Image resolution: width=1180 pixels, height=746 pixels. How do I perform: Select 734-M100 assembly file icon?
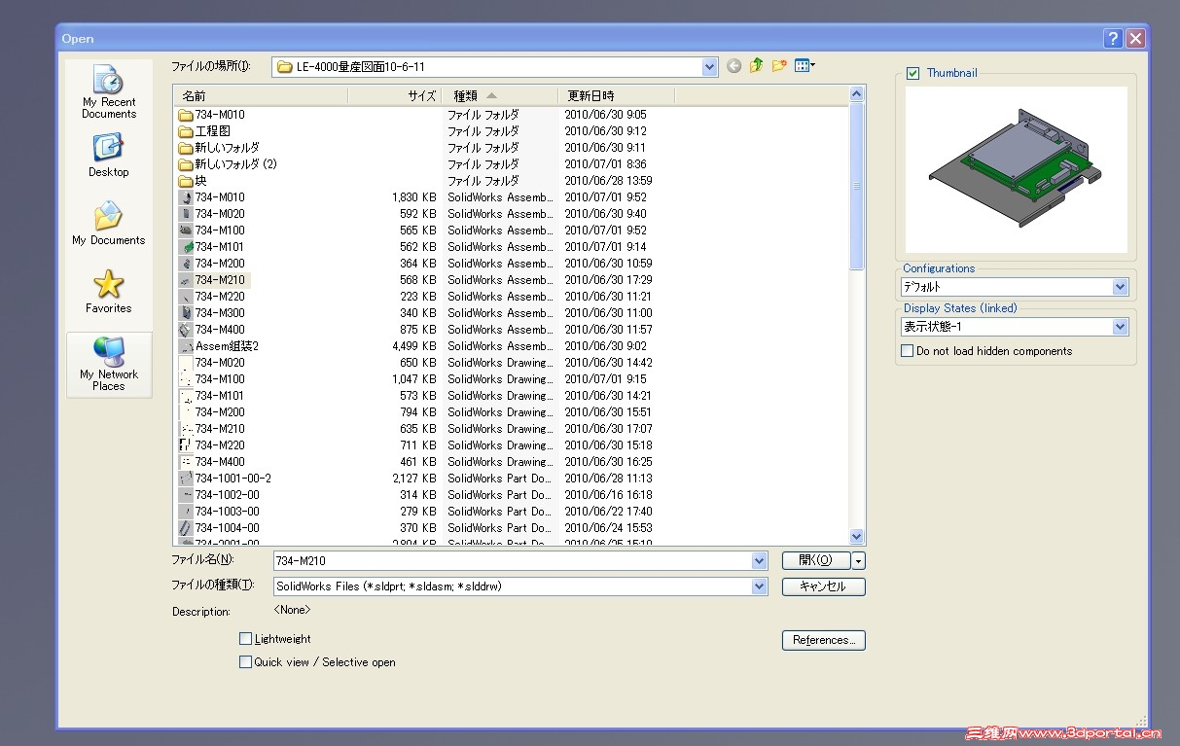coord(186,231)
